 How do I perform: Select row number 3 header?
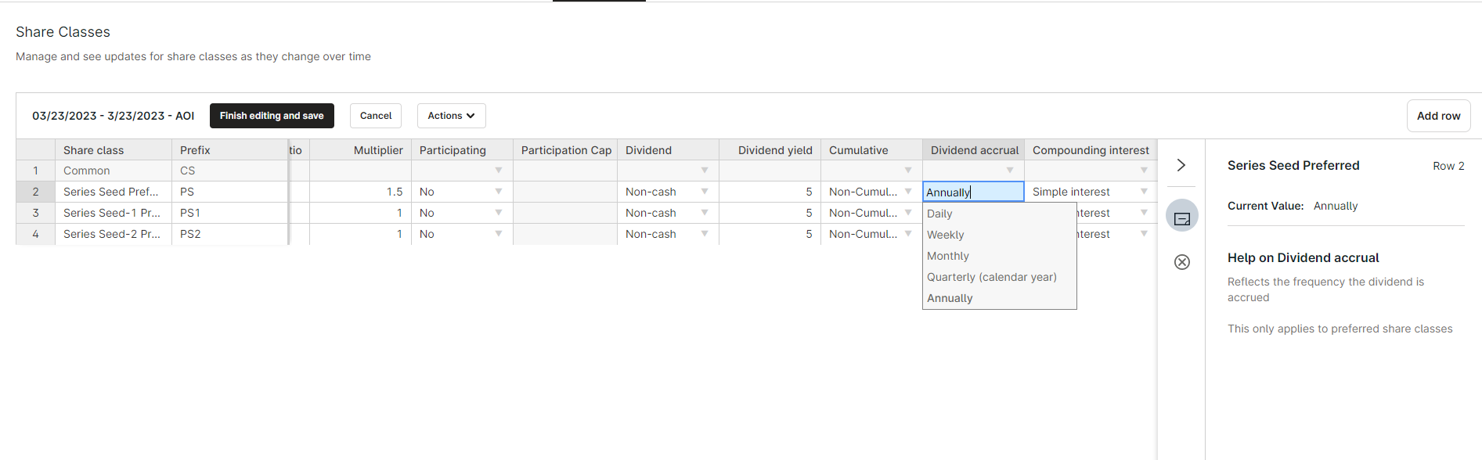35,213
